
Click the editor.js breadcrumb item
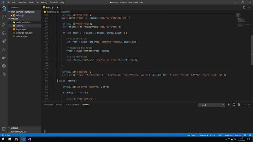coord(51,12)
